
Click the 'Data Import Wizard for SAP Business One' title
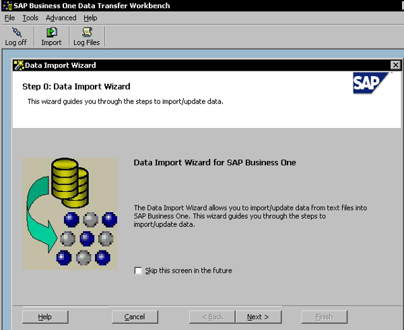215,162
